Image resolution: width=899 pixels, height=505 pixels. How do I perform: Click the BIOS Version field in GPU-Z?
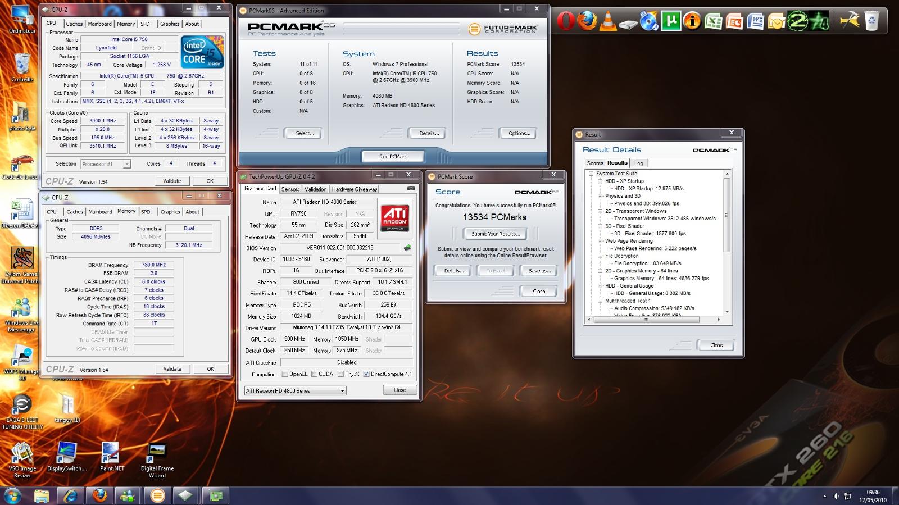tap(340, 248)
